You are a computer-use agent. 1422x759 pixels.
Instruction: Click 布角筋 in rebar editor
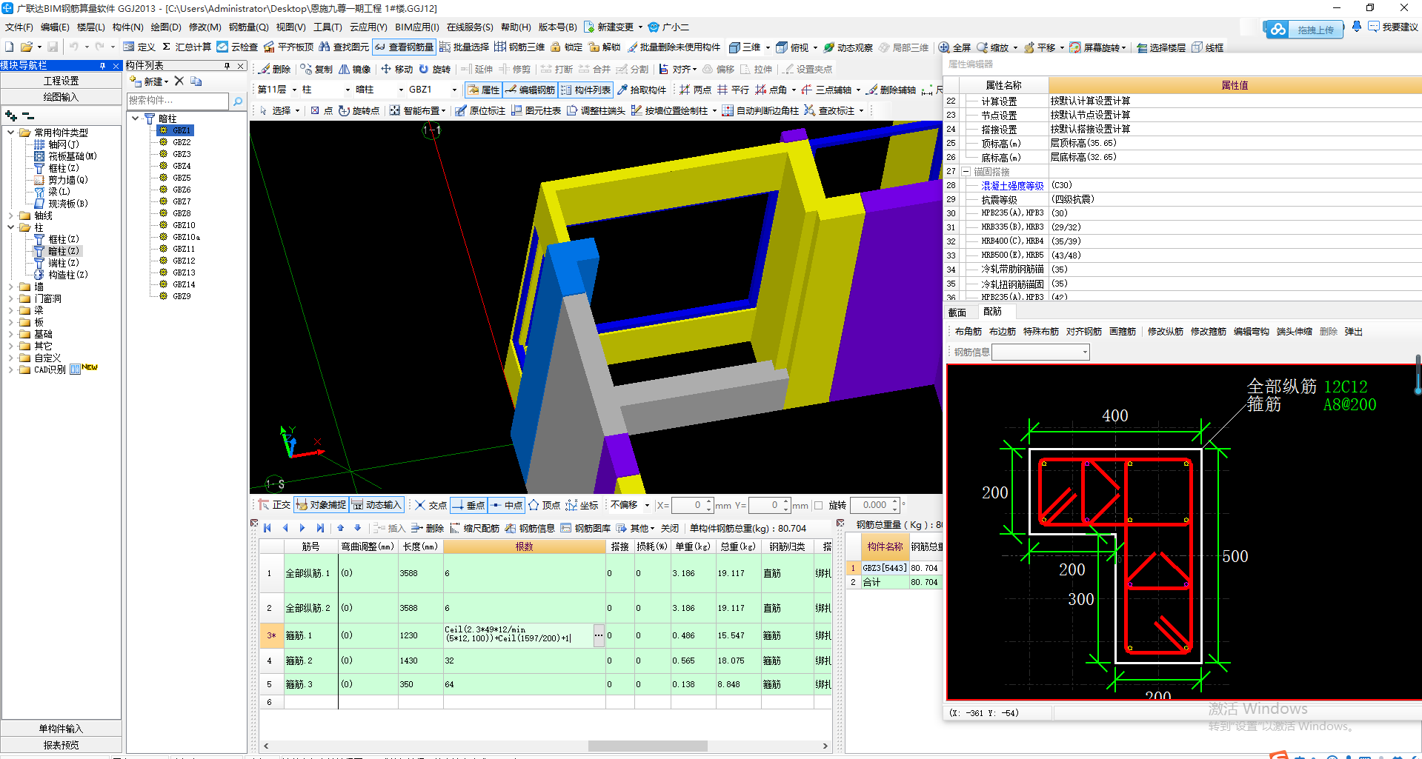pyautogui.click(x=968, y=332)
